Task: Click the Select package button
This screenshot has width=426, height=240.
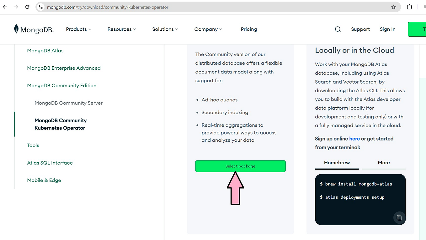Action: tap(240, 166)
